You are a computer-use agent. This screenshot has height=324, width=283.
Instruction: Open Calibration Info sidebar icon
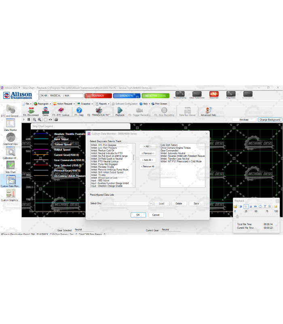pos(10,151)
